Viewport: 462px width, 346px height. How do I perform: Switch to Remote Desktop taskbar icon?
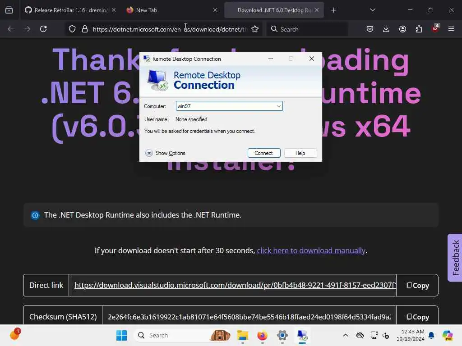tap(302, 335)
